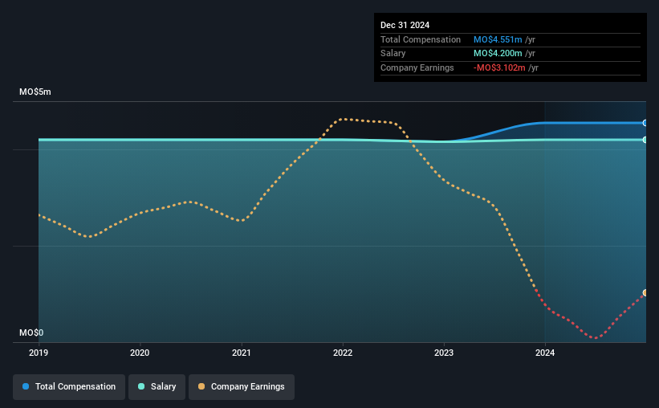The image size is (659, 408).
Task: Toggle the Company Earnings legend button
Action: click(242, 386)
